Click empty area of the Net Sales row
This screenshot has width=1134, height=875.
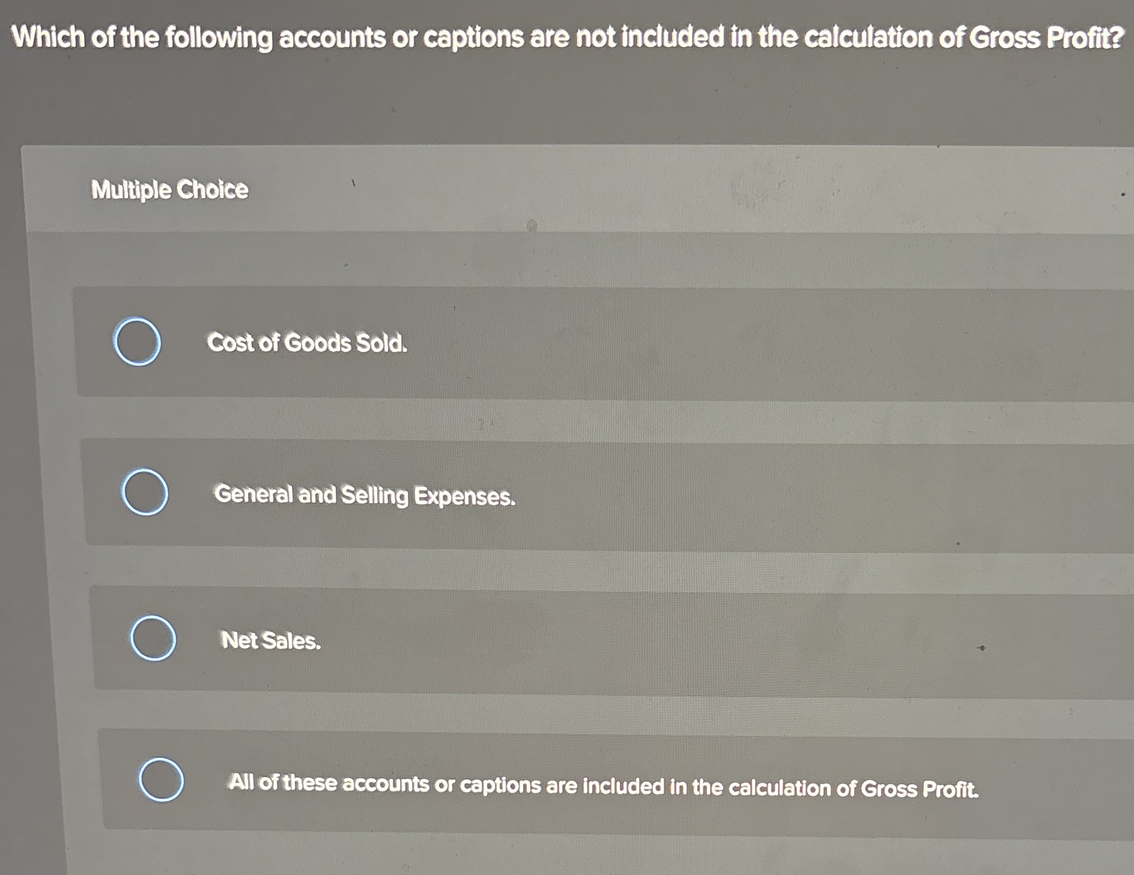click(661, 643)
